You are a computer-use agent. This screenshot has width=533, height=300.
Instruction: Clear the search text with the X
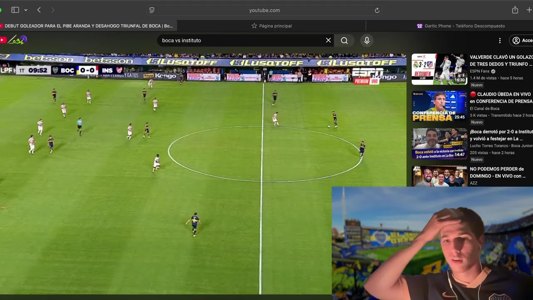point(328,40)
